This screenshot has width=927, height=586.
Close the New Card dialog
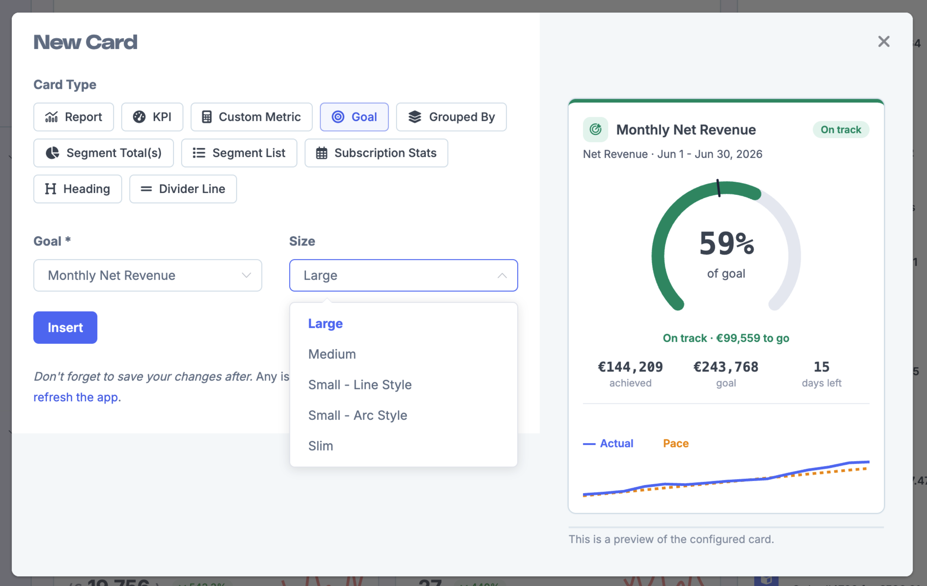(883, 41)
